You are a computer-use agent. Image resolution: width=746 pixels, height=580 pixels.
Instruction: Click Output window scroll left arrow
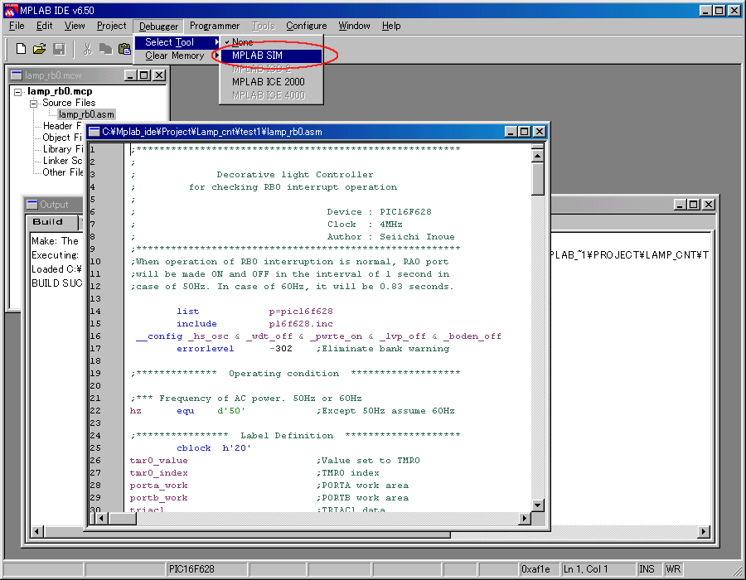point(37,531)
